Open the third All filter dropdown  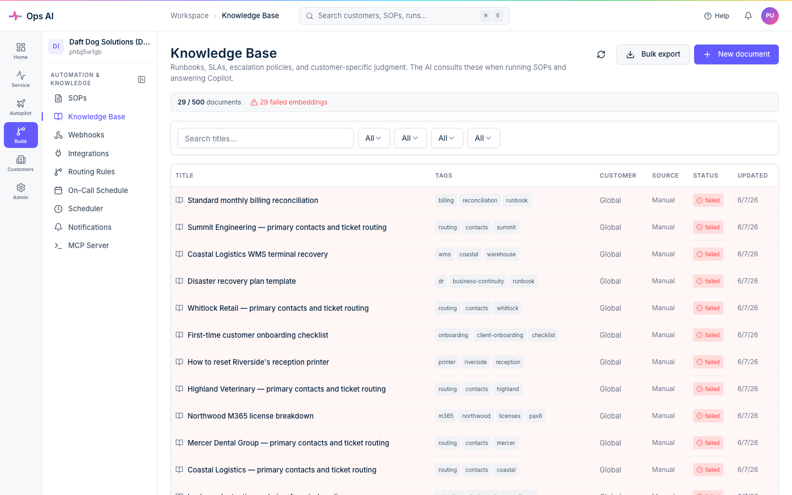[x=447, y=138]
